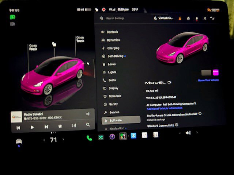
Task: Tap info icon beside Standard Connectivity
Action: (177, 125)
